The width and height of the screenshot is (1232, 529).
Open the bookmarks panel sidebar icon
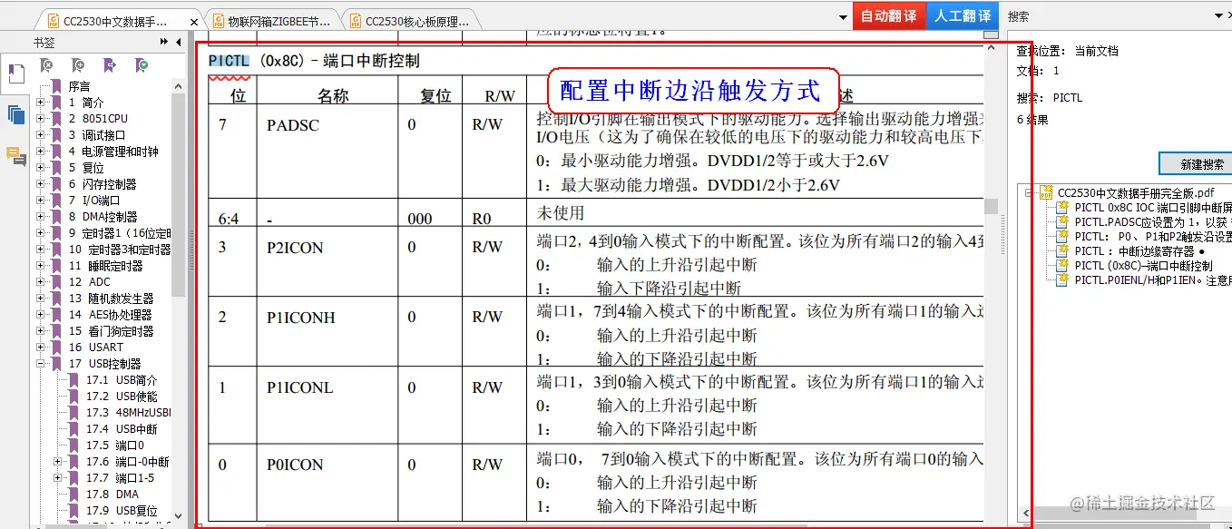[15, 73]
